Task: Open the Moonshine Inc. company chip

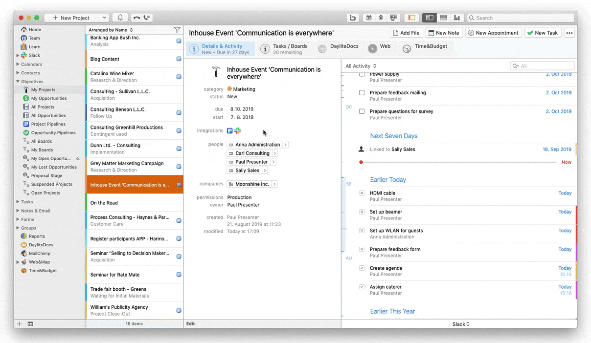Action: coord(252,184)
